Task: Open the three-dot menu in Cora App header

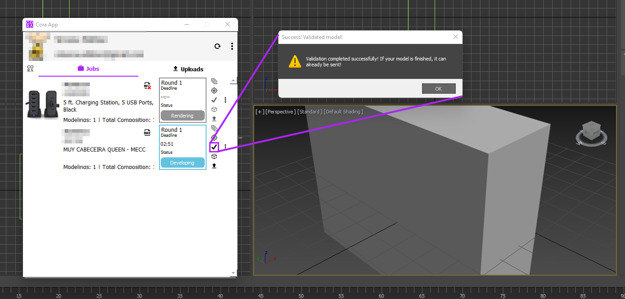Action: coord(232,46)
